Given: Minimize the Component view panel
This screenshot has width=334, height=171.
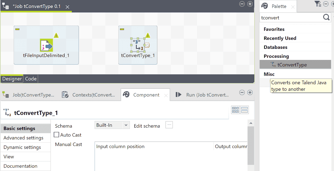Looking at the screenshot, I should click(x=242, y=92).
